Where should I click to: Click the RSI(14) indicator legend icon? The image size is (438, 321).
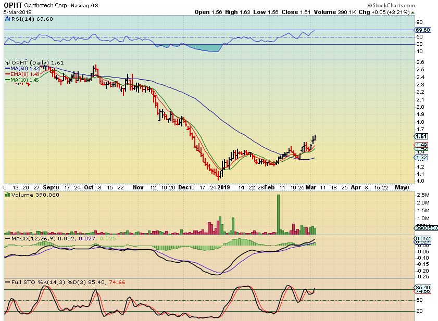[x=7, y=18]
